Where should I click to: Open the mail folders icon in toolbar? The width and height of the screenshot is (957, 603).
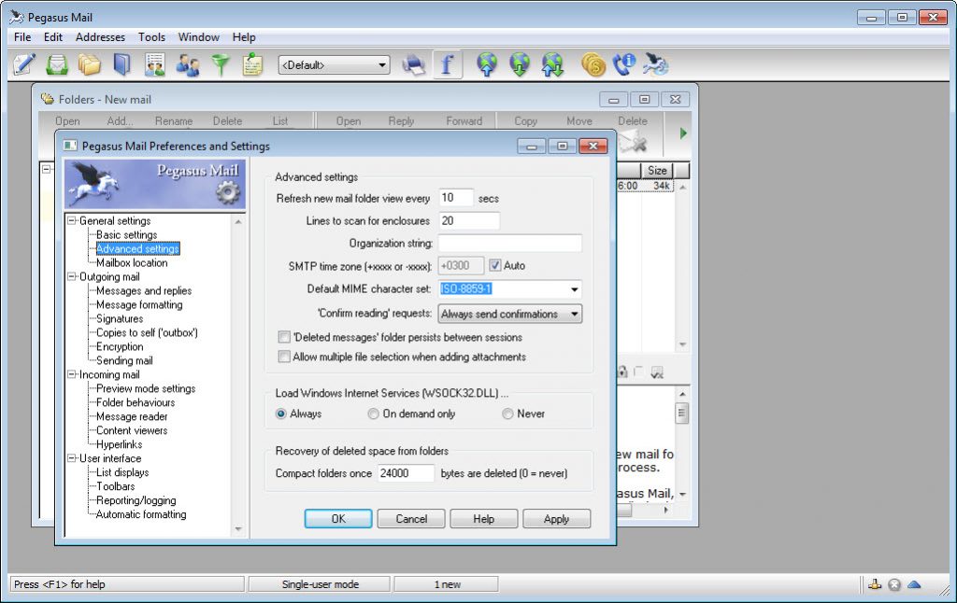click(90, 64)
